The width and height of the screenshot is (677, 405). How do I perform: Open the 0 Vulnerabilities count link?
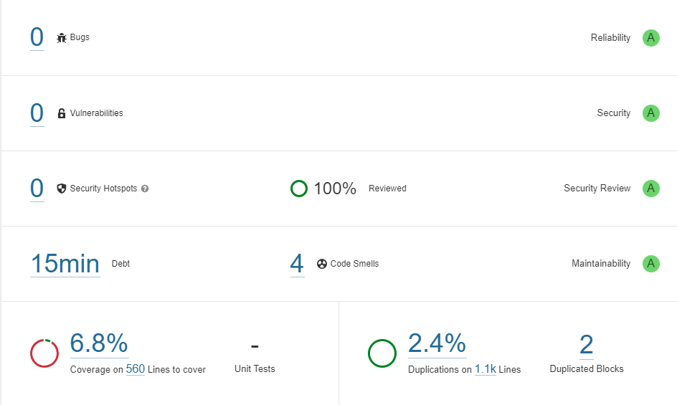pyautogui.click(x=37, y=113)
